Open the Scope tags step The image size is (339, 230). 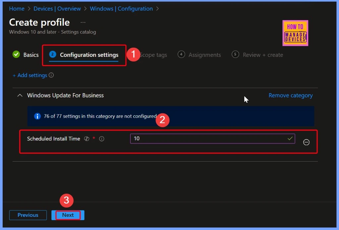[153, 55]
